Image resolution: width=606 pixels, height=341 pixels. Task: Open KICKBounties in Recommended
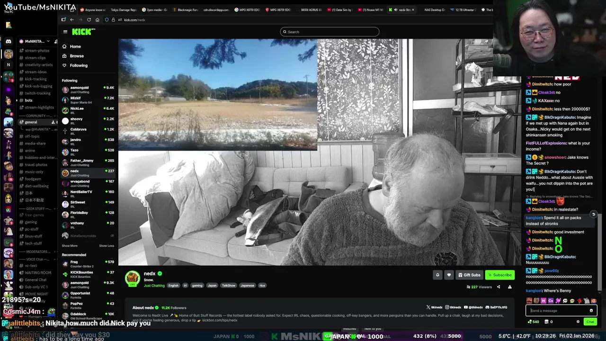(x=88, y=274)
